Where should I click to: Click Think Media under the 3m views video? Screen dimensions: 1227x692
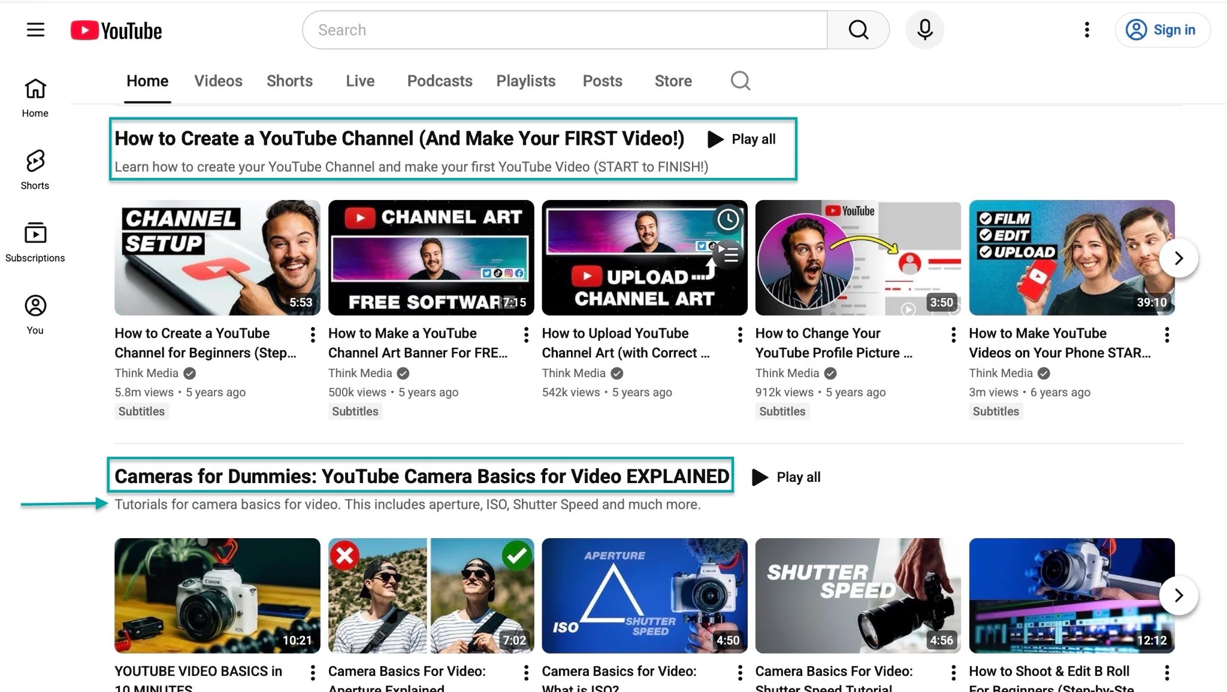click(x=1001, y=373)
